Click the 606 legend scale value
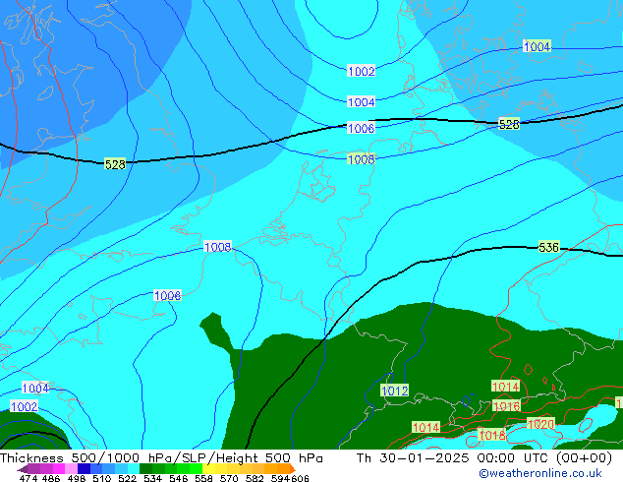Screen dimensions: 623x482 click(x=300, y=478)
